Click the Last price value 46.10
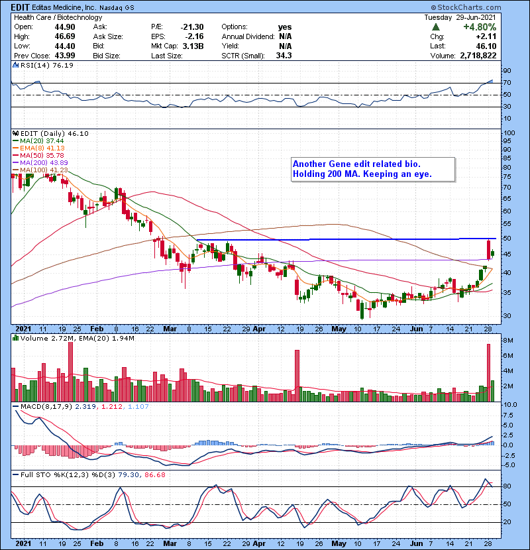 pos(486,46)
